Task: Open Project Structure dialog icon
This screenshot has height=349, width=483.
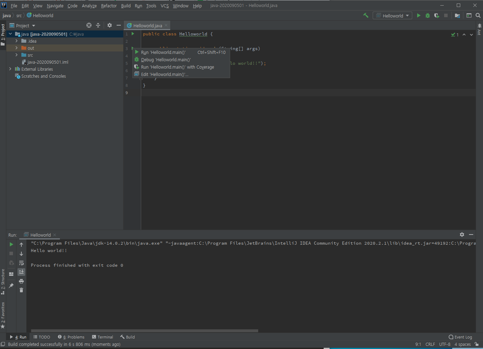Action: (x=457, y=15)
